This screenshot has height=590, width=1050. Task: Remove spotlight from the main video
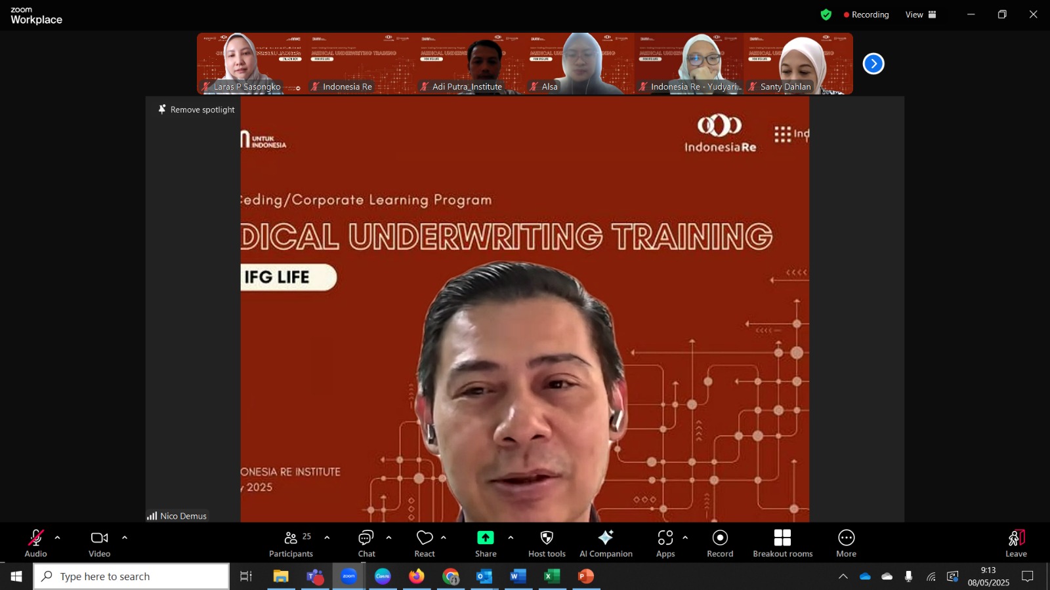pos(196,109)
